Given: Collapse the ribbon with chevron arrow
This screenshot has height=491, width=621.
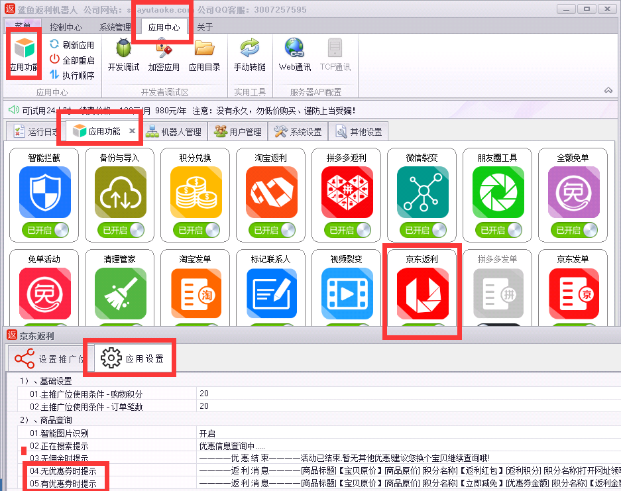Looking at the screenshot, I should coord(608,90).
